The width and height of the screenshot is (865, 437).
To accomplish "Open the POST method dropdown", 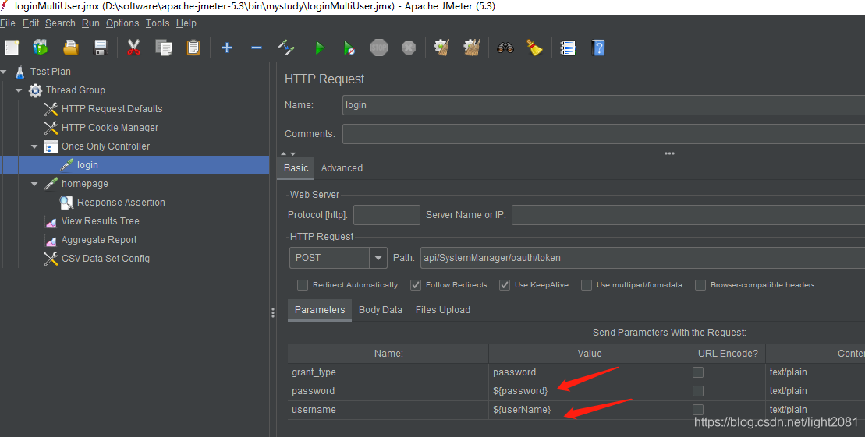I will [378, 258].
